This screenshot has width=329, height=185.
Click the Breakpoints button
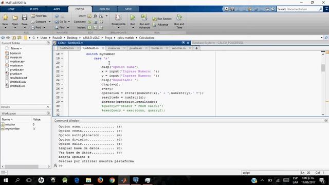118,21
